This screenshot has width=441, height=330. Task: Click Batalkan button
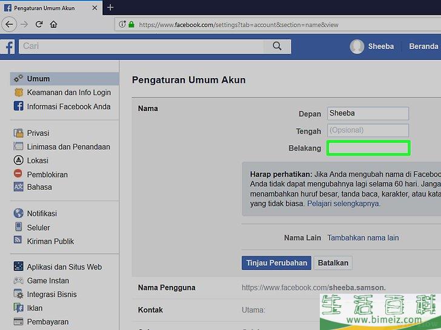point(333,263)
